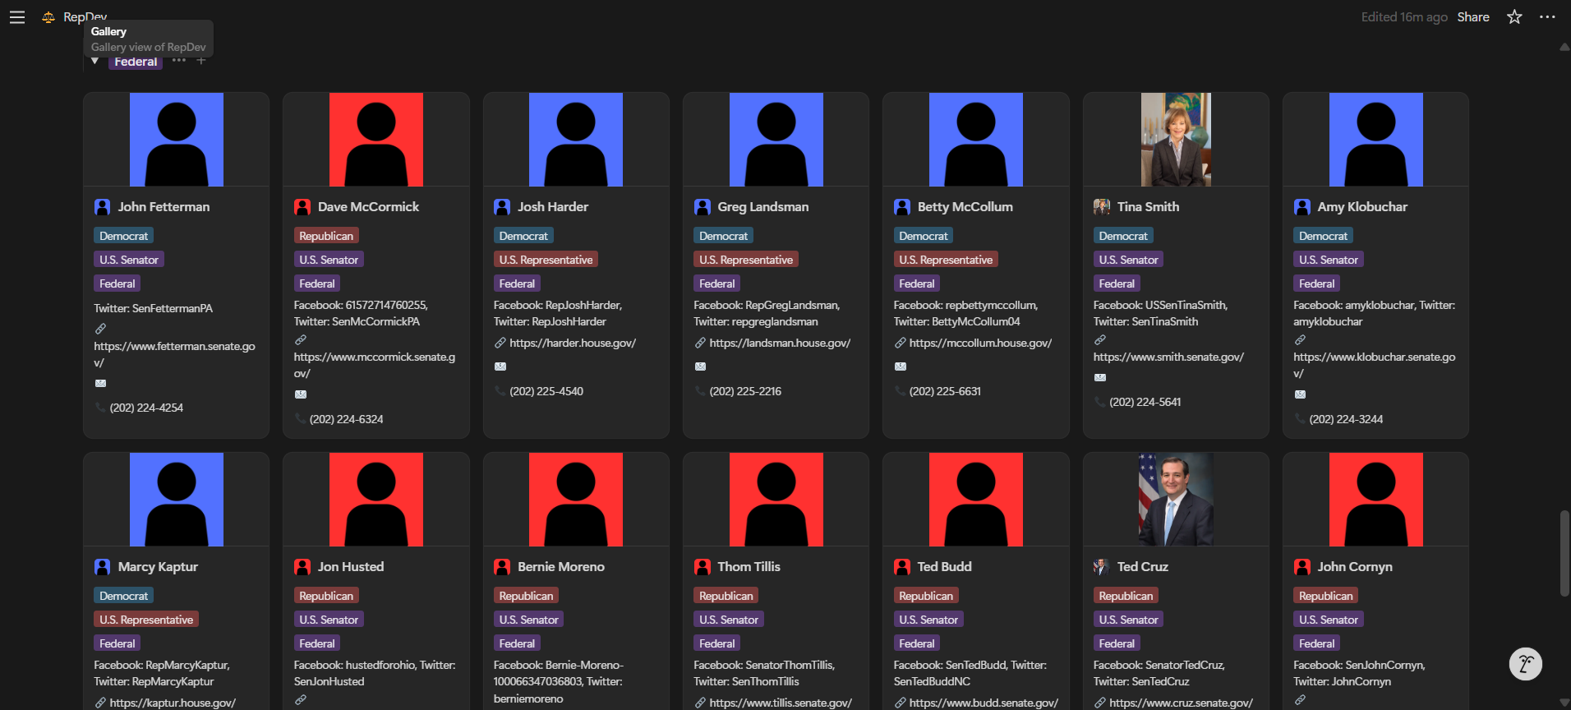Viewport: 1571px width, 710px height.
Task: Click John Fetterman's blue avatar icon
Action: coord(102,207)
